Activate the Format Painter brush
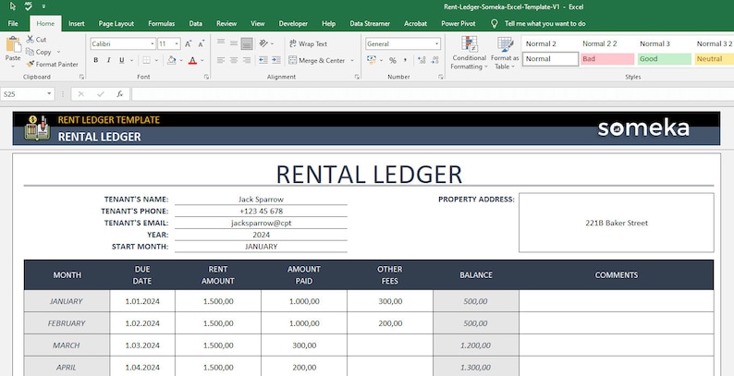The height and width of the screenshot is (376, 734). click(30, 64)
